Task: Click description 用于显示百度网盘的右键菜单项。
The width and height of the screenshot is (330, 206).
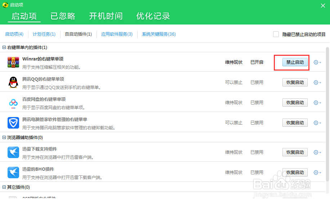Action: click(54, 108)
